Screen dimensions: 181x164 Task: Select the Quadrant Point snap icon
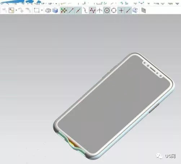114,10
